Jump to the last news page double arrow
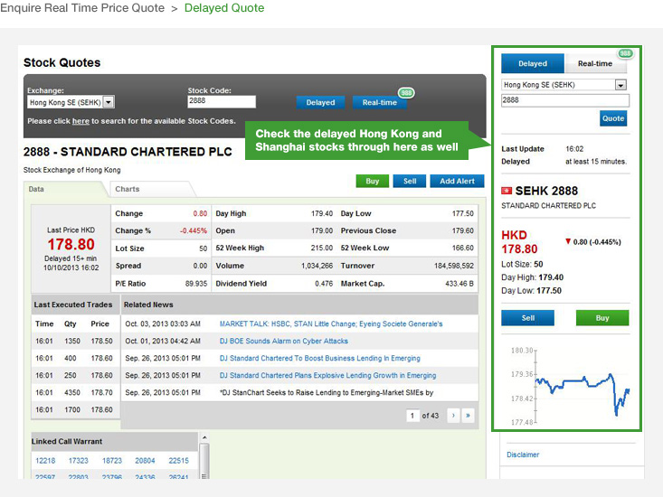The image size is (663, 497). [x=468, y=416]
